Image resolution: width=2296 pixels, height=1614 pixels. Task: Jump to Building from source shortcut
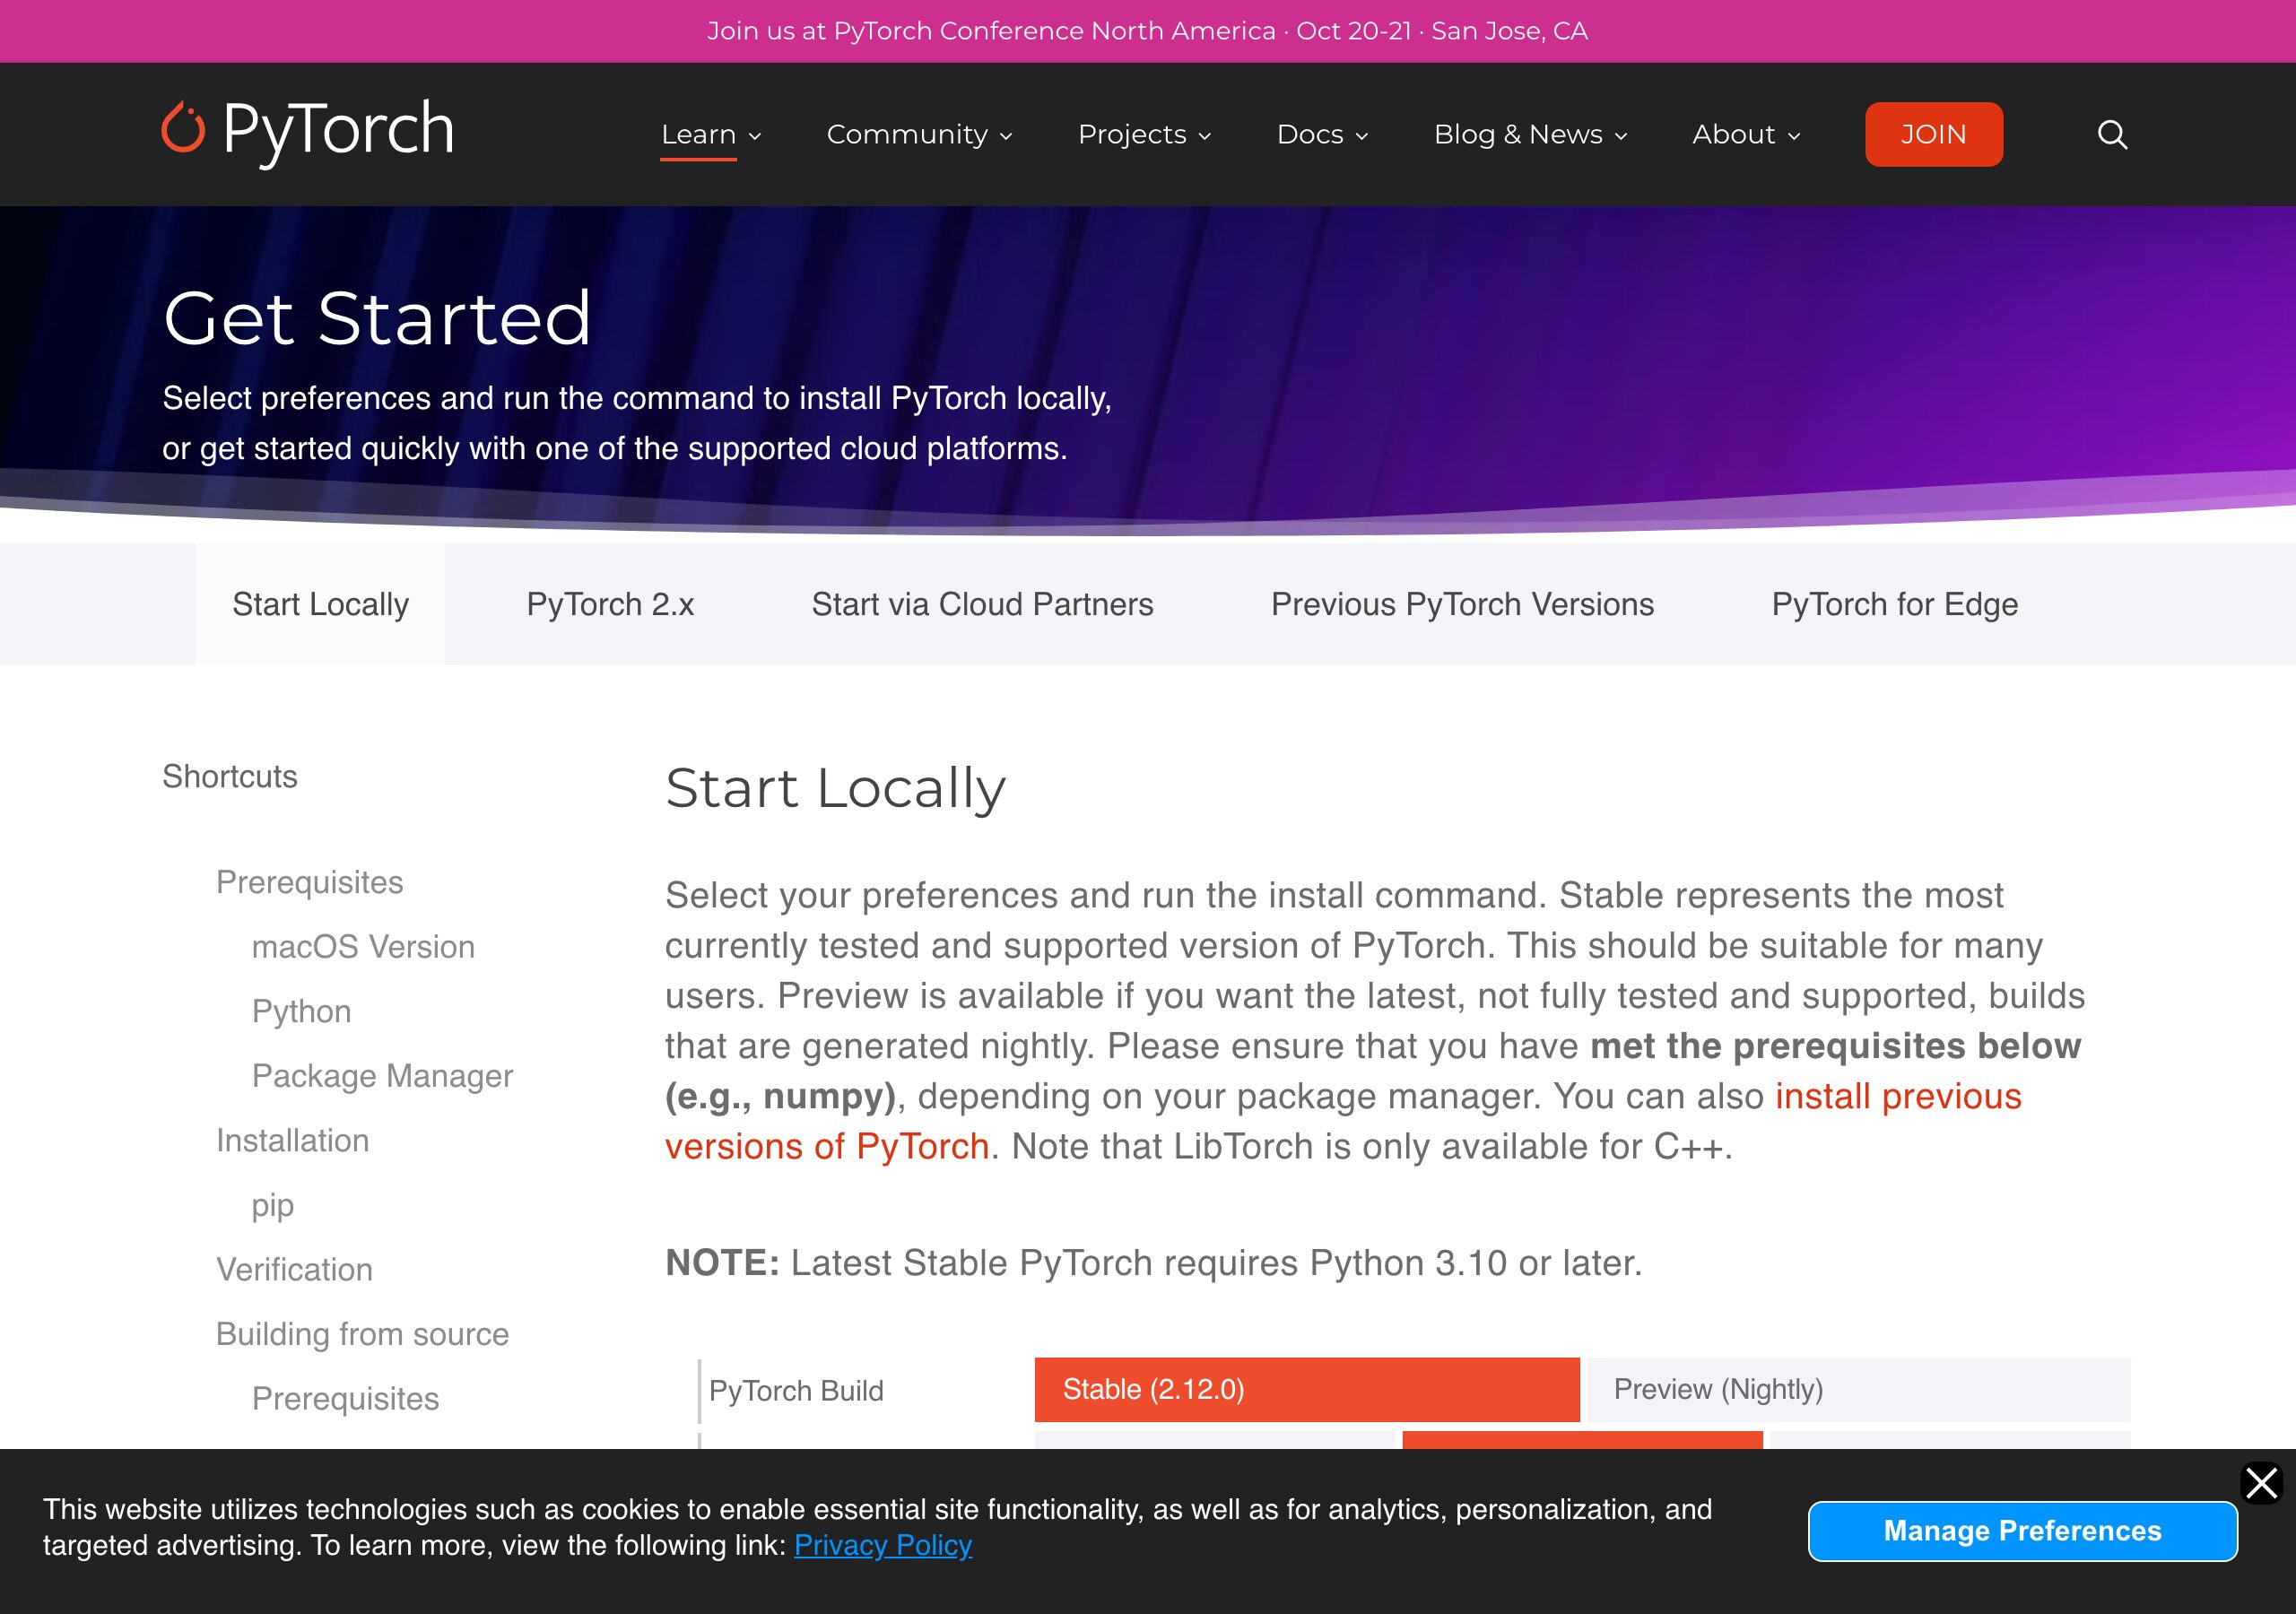362,1333
